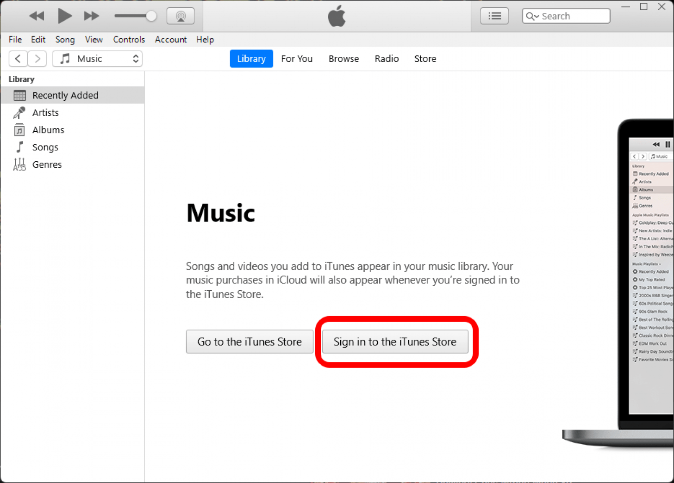Open the View menu
Screen dimensions: 674x483
click(94, 40)
